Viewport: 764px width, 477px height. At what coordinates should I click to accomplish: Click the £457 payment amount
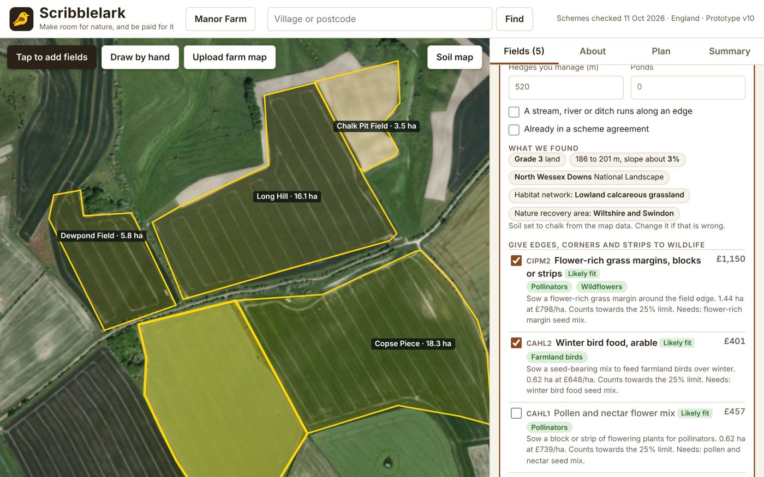click(x=735, y=412)
